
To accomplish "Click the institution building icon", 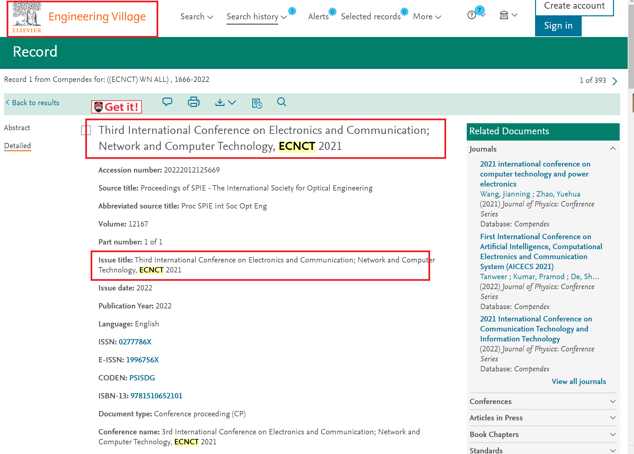I will coord(504,15).
